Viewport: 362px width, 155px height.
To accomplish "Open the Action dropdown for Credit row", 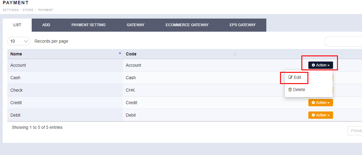I will tap(321, 103).
